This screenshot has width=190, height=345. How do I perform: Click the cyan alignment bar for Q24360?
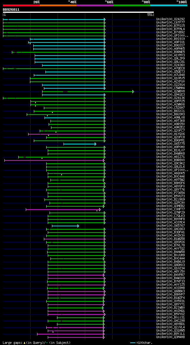[74, 65]
